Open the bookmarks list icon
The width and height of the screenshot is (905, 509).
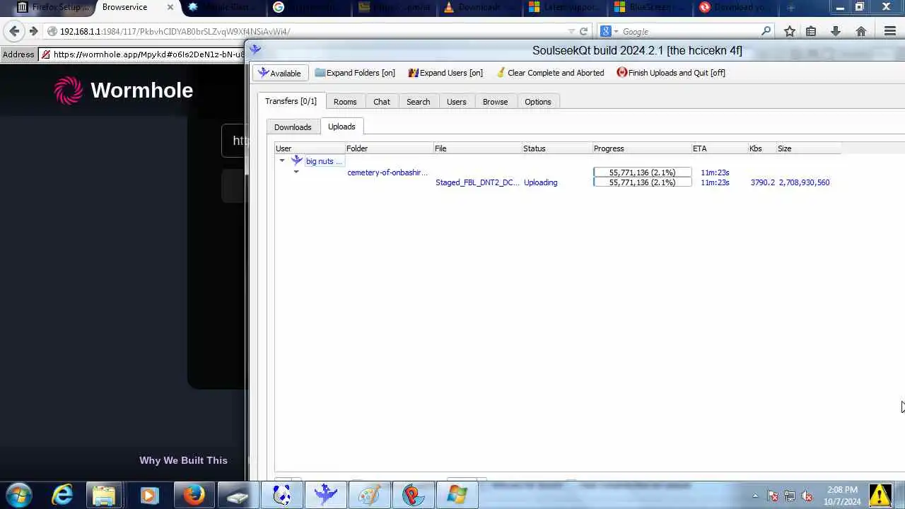(811, 31)
